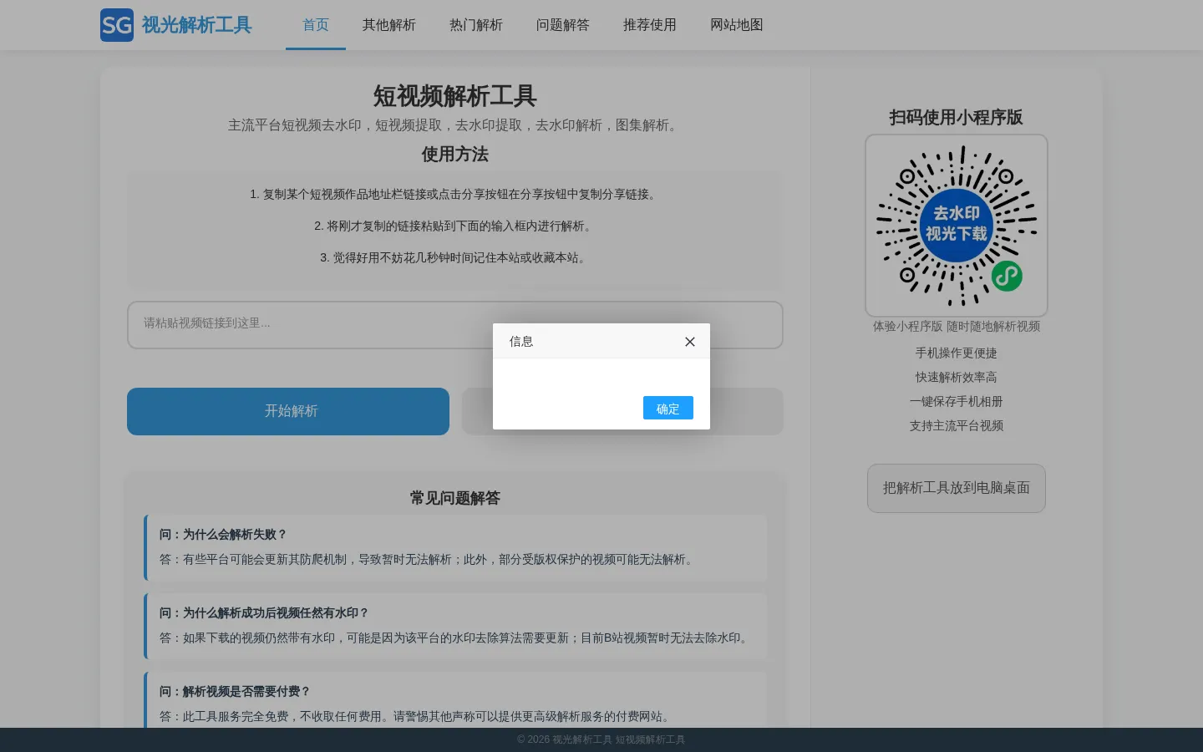Click the 信息 dialog title bar
Image resolution: width=1203 pixels, height=752 pixels.
coord(601,341)
